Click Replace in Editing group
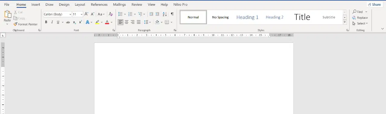The height and width of the screenshot is (114, 386). pos(360,17)
